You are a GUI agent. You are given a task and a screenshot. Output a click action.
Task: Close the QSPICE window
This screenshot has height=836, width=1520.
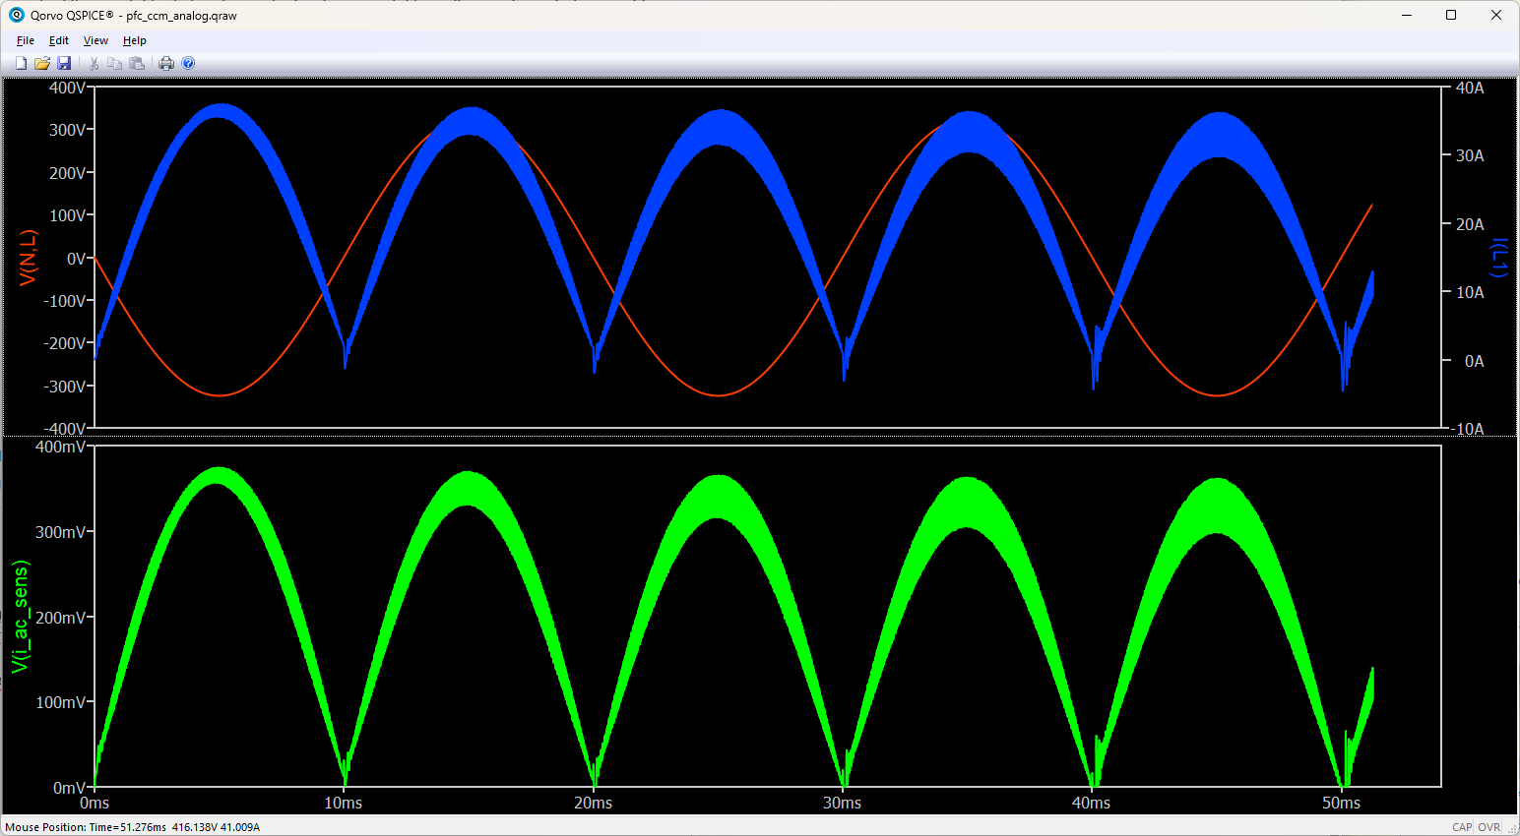(x=1496, y=15)
